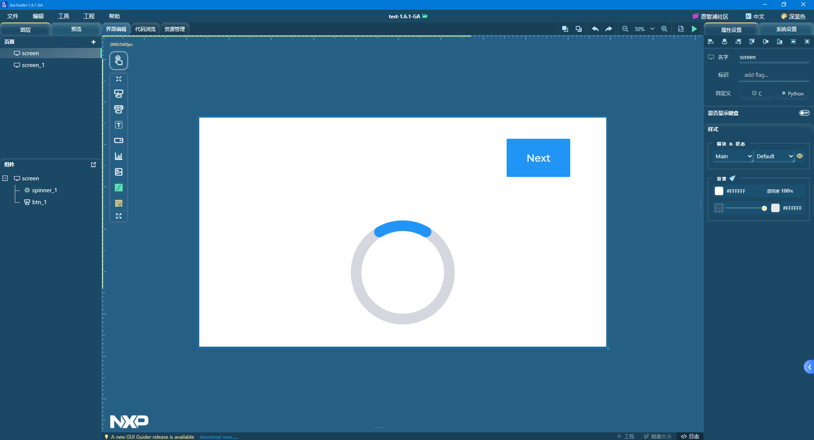Click the add flag input field
Viewport: 814px width, 440px height.
pos(774,75)
